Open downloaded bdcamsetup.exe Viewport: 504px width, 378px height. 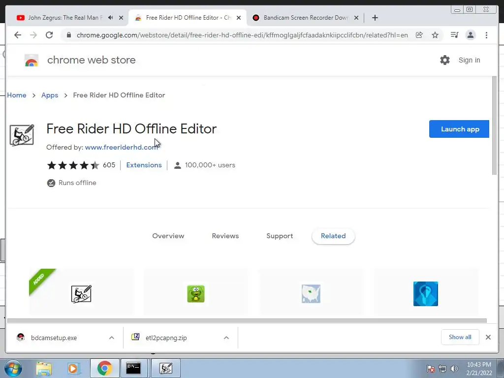pyautogui.click(x=54, y=338)
